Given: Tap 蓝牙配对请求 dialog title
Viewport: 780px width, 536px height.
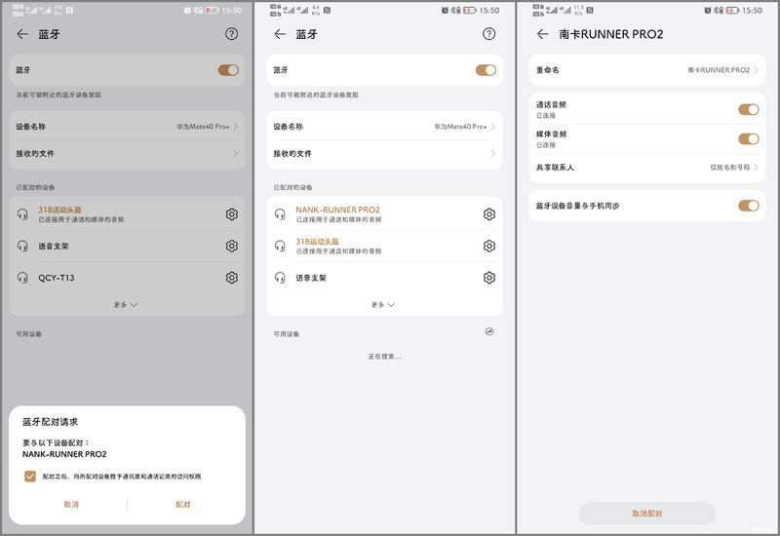Looking at the screenshot, I should (51, 422).
